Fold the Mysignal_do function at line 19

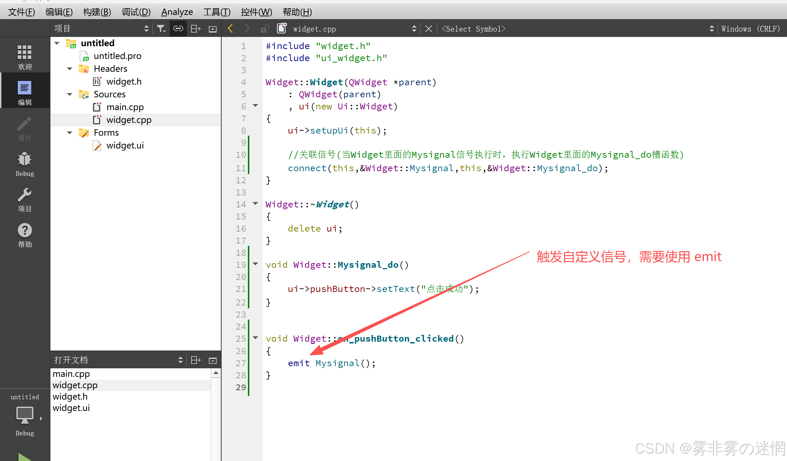[255, 264]
